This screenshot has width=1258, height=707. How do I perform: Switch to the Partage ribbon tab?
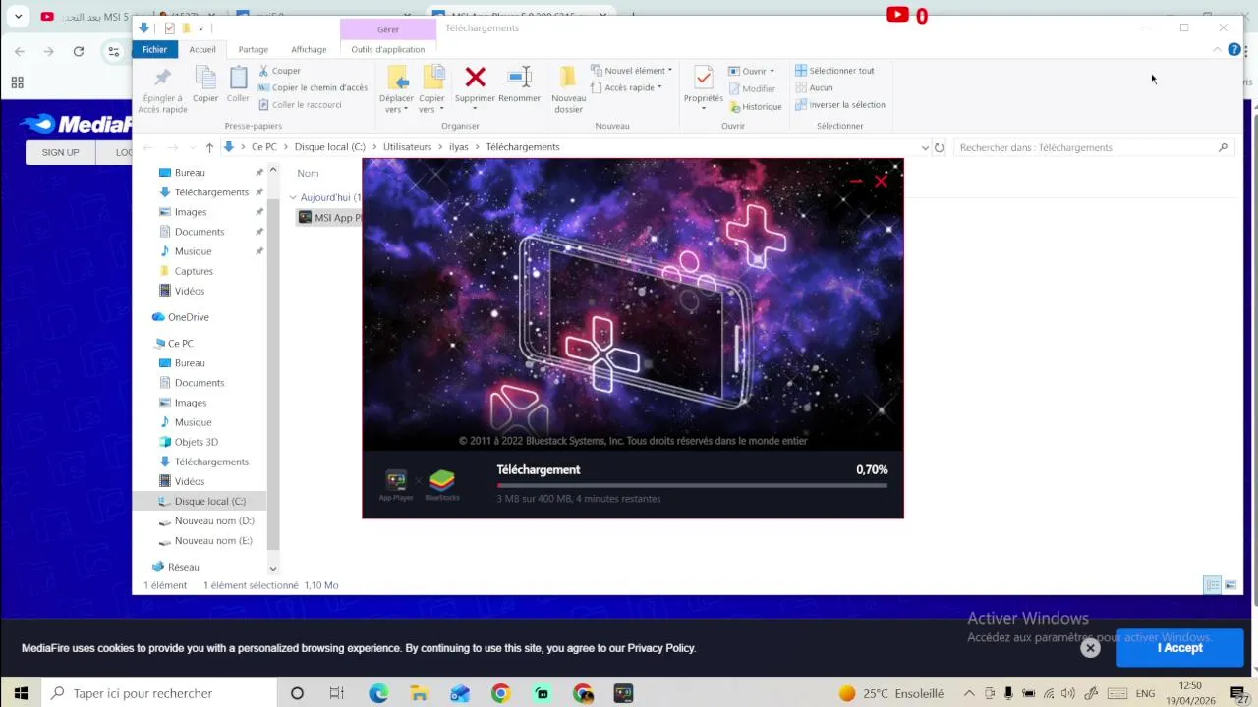pos(253,49)
